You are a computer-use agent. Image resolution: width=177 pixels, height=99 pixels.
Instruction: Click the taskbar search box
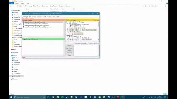(x=30, y=97)
